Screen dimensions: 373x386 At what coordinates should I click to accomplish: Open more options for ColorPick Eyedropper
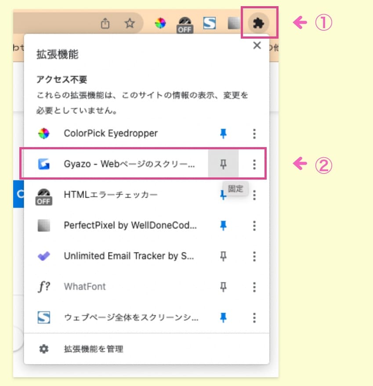(x=254, y=133)
